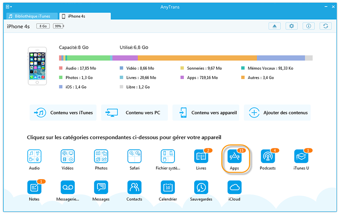Open settings with the gear icon
Viewport: 340px width, 215px height.
[x=291, y=26]
